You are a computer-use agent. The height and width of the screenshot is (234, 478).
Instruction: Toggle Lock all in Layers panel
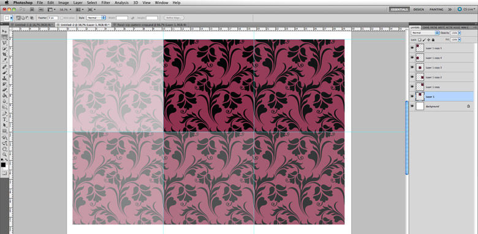tap(433, 40)
